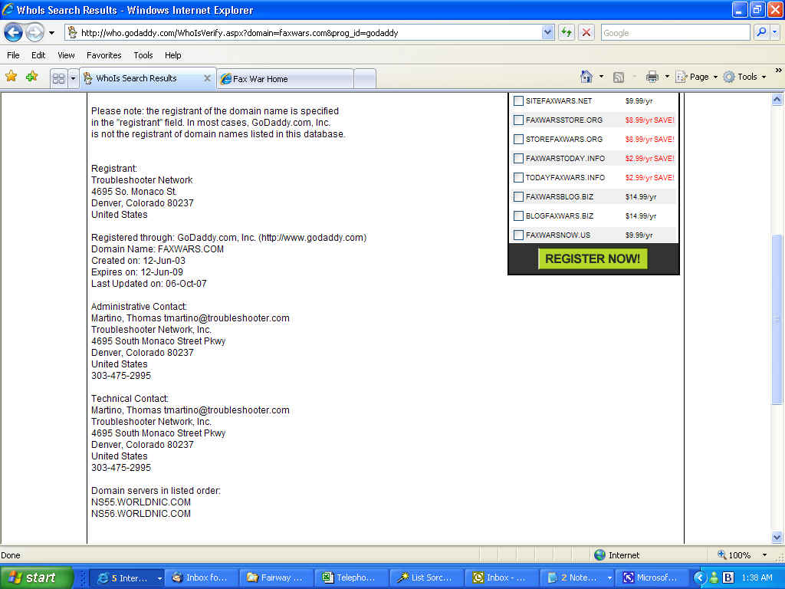
Task: Open the 2 Note... taskbar group
Action: (x=578, y=578)
